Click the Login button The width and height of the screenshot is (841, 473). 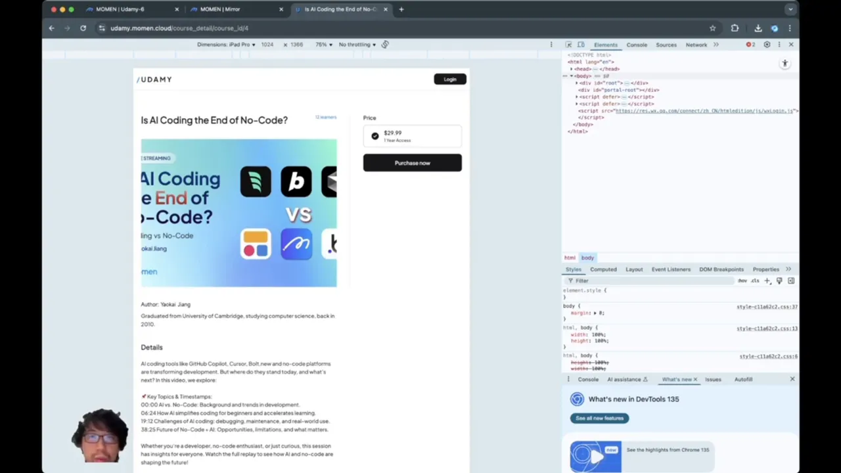pyautogui.click(x=450, y=79)
